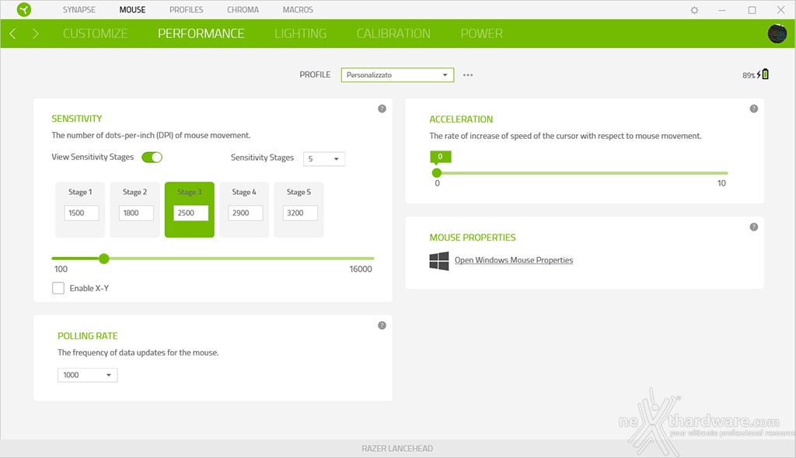Image resolution: width=796 pixels, height=458 pixels.
Task: Turn off View Sensitivity Stages switch
Action: coord(152,158)
